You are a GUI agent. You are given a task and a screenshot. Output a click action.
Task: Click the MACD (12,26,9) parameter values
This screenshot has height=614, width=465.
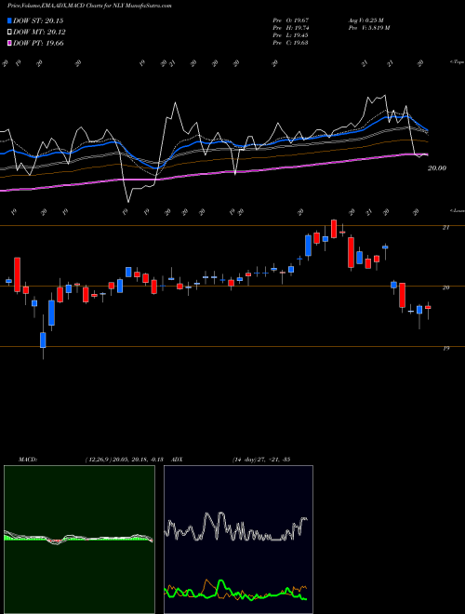point(124,460)
